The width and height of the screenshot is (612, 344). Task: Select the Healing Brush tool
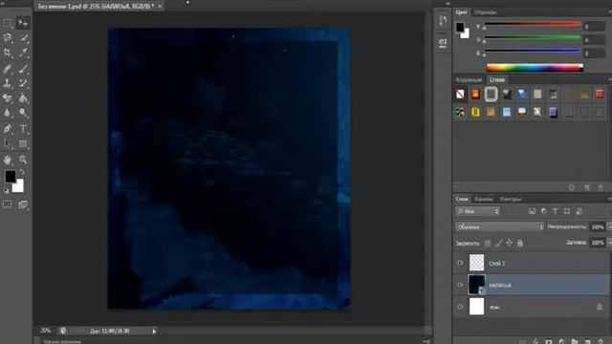pyautogui.click(x=8, y=69)
